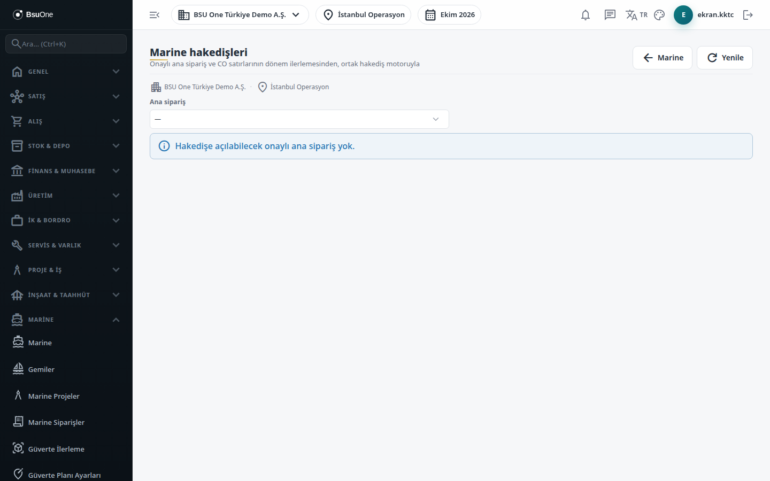Open Güverte Planı Ayarları
This screenshot has height=481, width=770.
coord(66,475)
